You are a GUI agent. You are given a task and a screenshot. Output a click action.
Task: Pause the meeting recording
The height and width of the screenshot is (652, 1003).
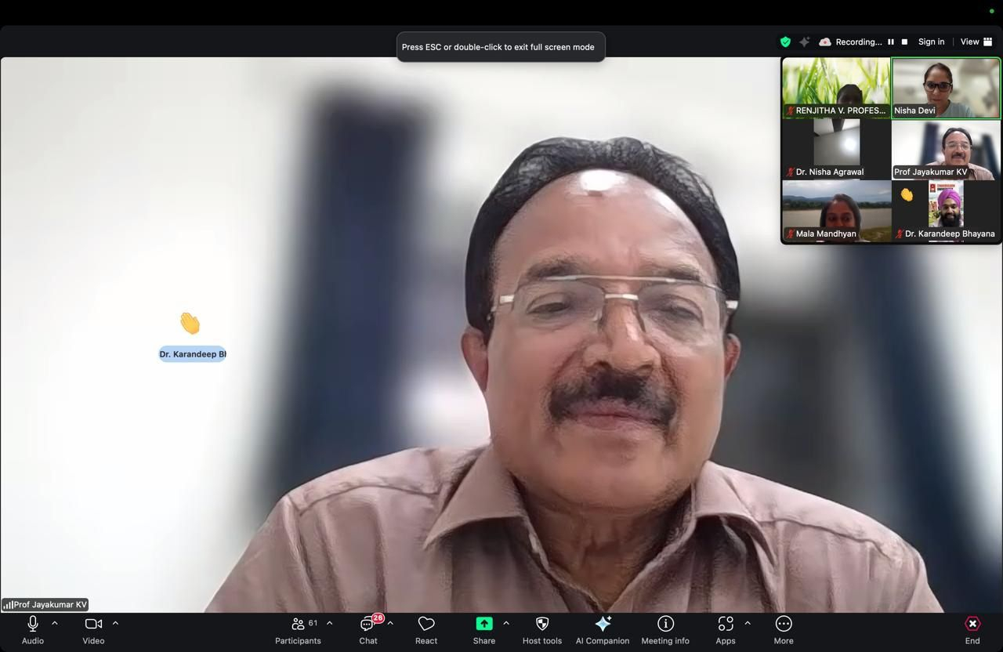[890, 42]
